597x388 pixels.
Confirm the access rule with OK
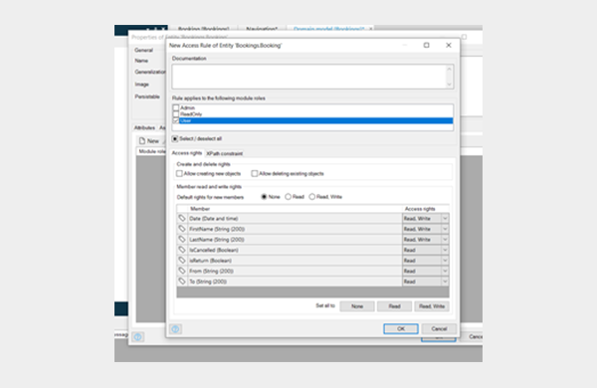[x=401, y=328]
